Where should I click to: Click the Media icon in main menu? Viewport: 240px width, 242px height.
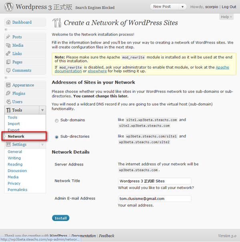8,45
